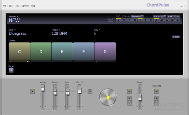Raise key shift with the plus button
Image resolution: width=189 pixels, height=115 pixels.
157,98
